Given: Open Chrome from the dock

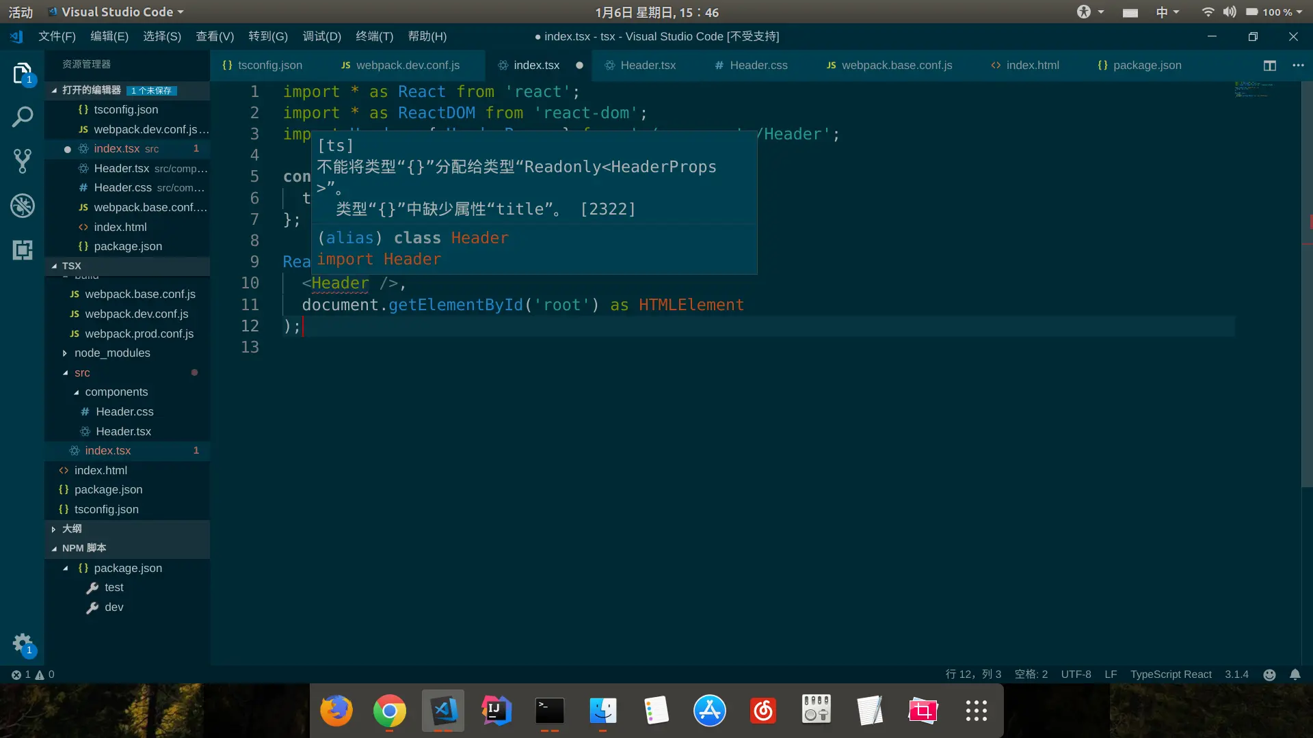Looking at the screenshot, I should [389, 711].
